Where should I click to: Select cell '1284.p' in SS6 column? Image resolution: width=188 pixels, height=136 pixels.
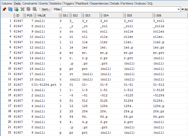170,106
